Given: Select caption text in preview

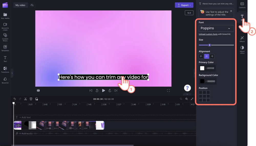Looking at the screenshot, I should pos(103,77).
